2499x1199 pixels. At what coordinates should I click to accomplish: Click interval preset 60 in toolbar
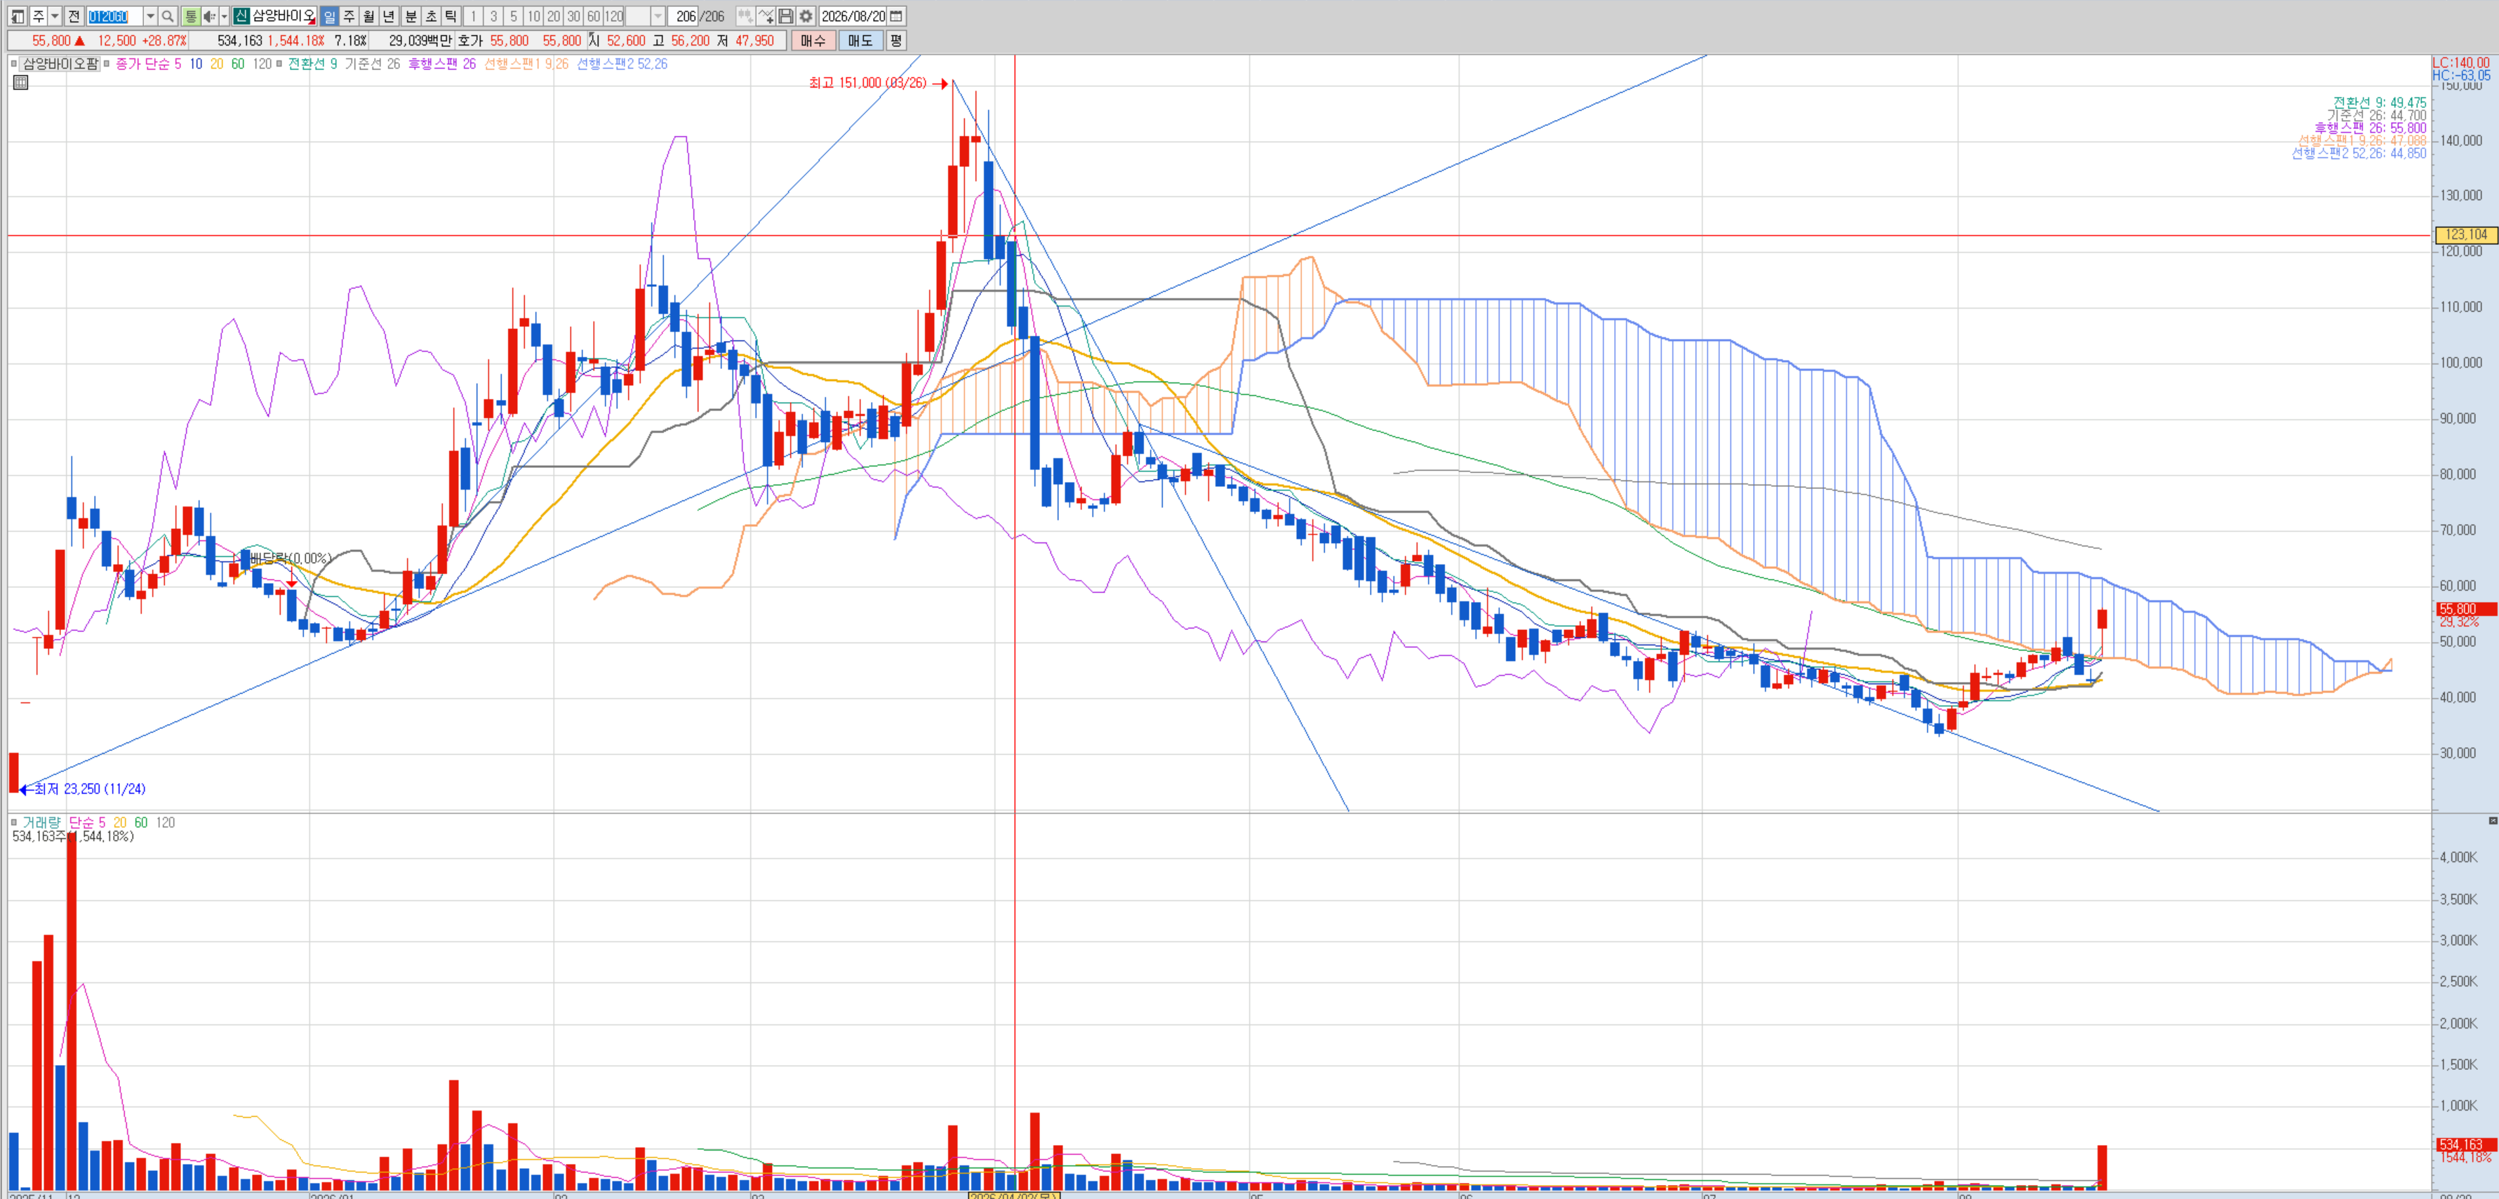pyautogui.click(x=594, y=17)
